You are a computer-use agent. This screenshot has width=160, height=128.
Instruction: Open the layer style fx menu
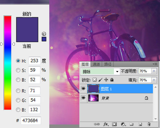click(106, 124)
